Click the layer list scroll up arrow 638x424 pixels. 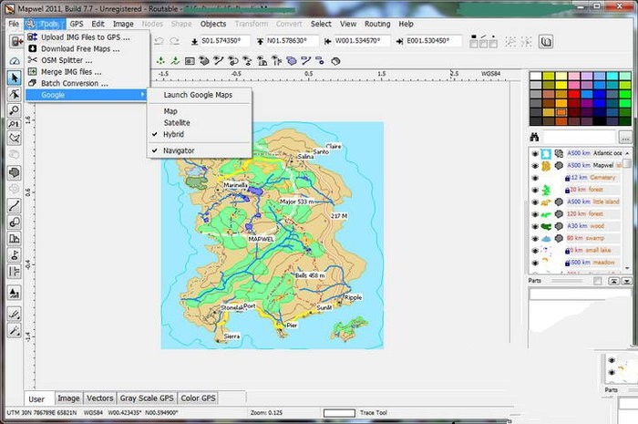[627, 153]
